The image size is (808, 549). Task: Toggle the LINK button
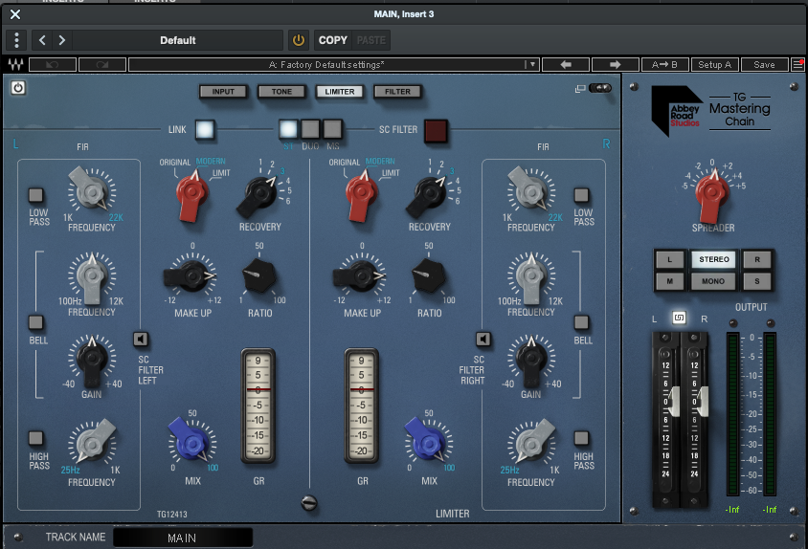205,130
